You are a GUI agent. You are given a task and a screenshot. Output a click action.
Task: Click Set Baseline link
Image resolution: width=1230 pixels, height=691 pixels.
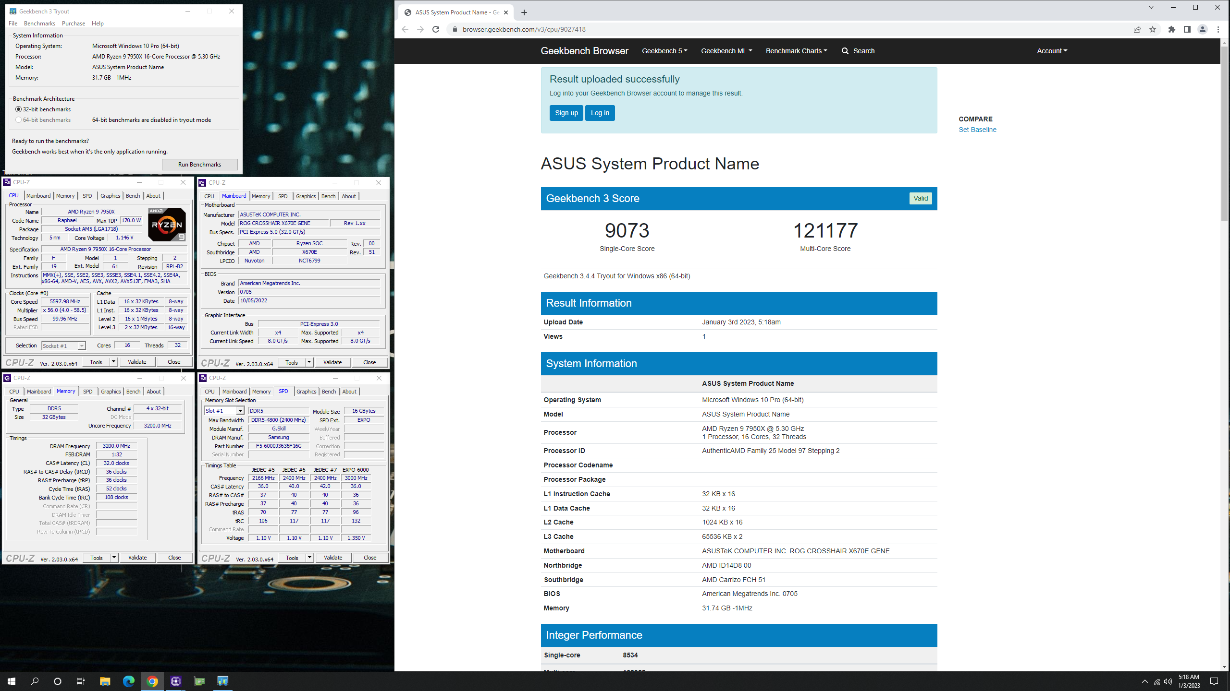coord(977,130)
